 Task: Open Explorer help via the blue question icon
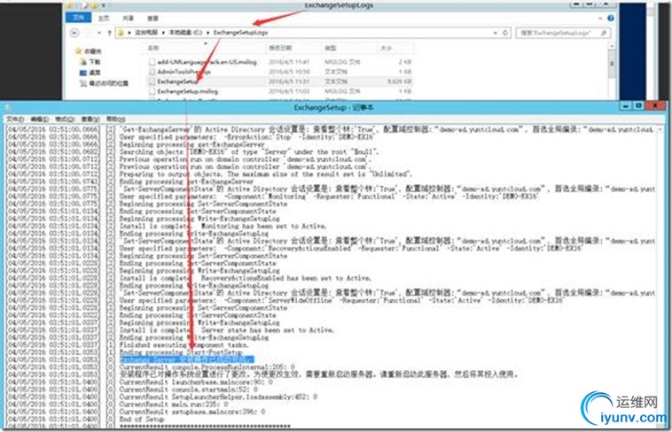click(x=611, y=18)
